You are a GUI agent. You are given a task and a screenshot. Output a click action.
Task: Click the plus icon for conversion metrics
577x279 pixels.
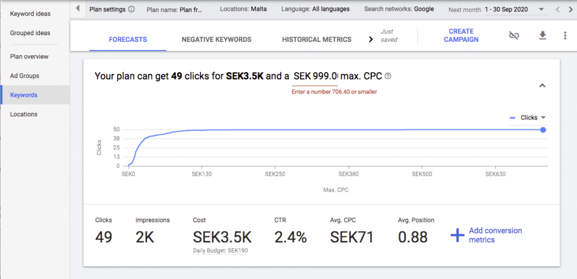click(x=457, y=235)
